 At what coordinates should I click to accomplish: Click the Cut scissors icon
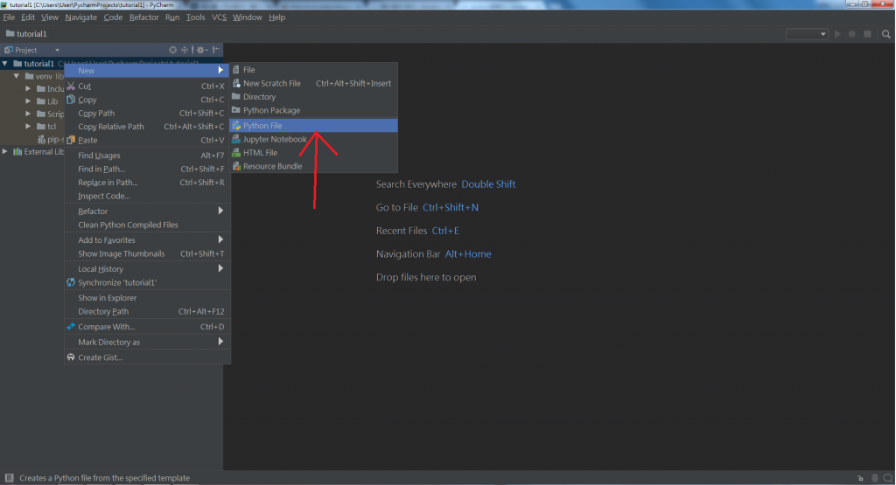71,87
